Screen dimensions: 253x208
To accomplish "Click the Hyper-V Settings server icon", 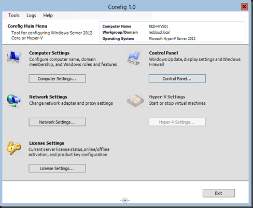I will [x=135, y=101].
